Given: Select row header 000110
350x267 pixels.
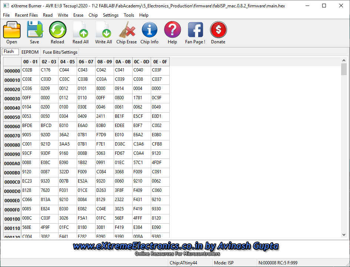Looking at the screenshot, I should [x=12, y=228].
